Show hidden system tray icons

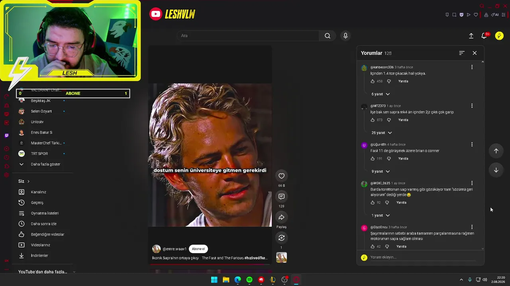click(x=461, y=280)
